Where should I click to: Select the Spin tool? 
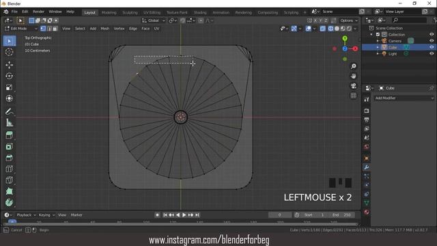[x=9, y=202]
